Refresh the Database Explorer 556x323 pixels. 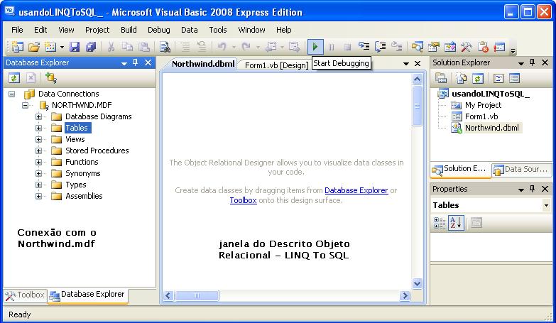point(14,78)
